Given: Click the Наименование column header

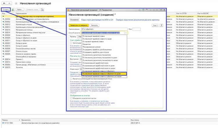Looking at the screenshot, I should [x=22, y=14].
